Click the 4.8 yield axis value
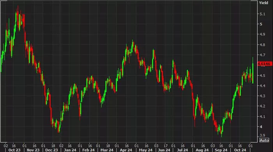The width and height of the screenshot is (273, 152). [x=262, y=45]
